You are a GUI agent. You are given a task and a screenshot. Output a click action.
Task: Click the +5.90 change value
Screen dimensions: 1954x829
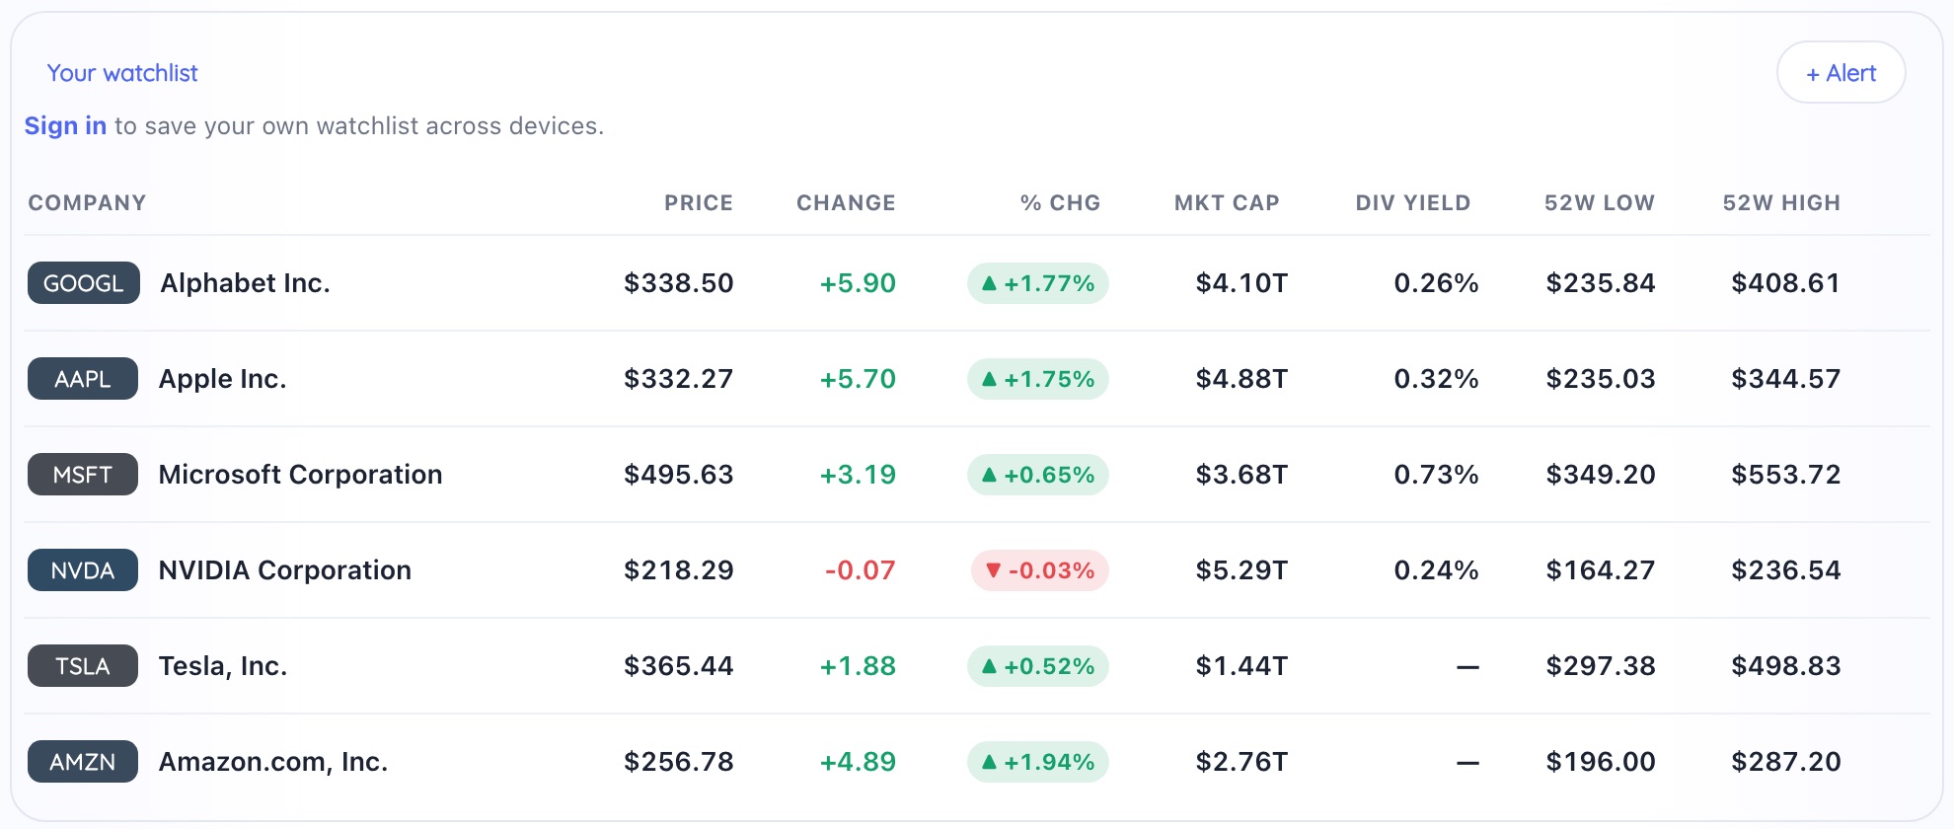pyautogui.click(x=859, y=283)
